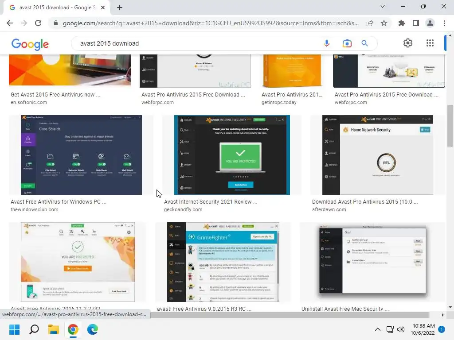Open Google quick settings gear
The image size is (454, 340).
pyautogui.click(x=408, y=43)
